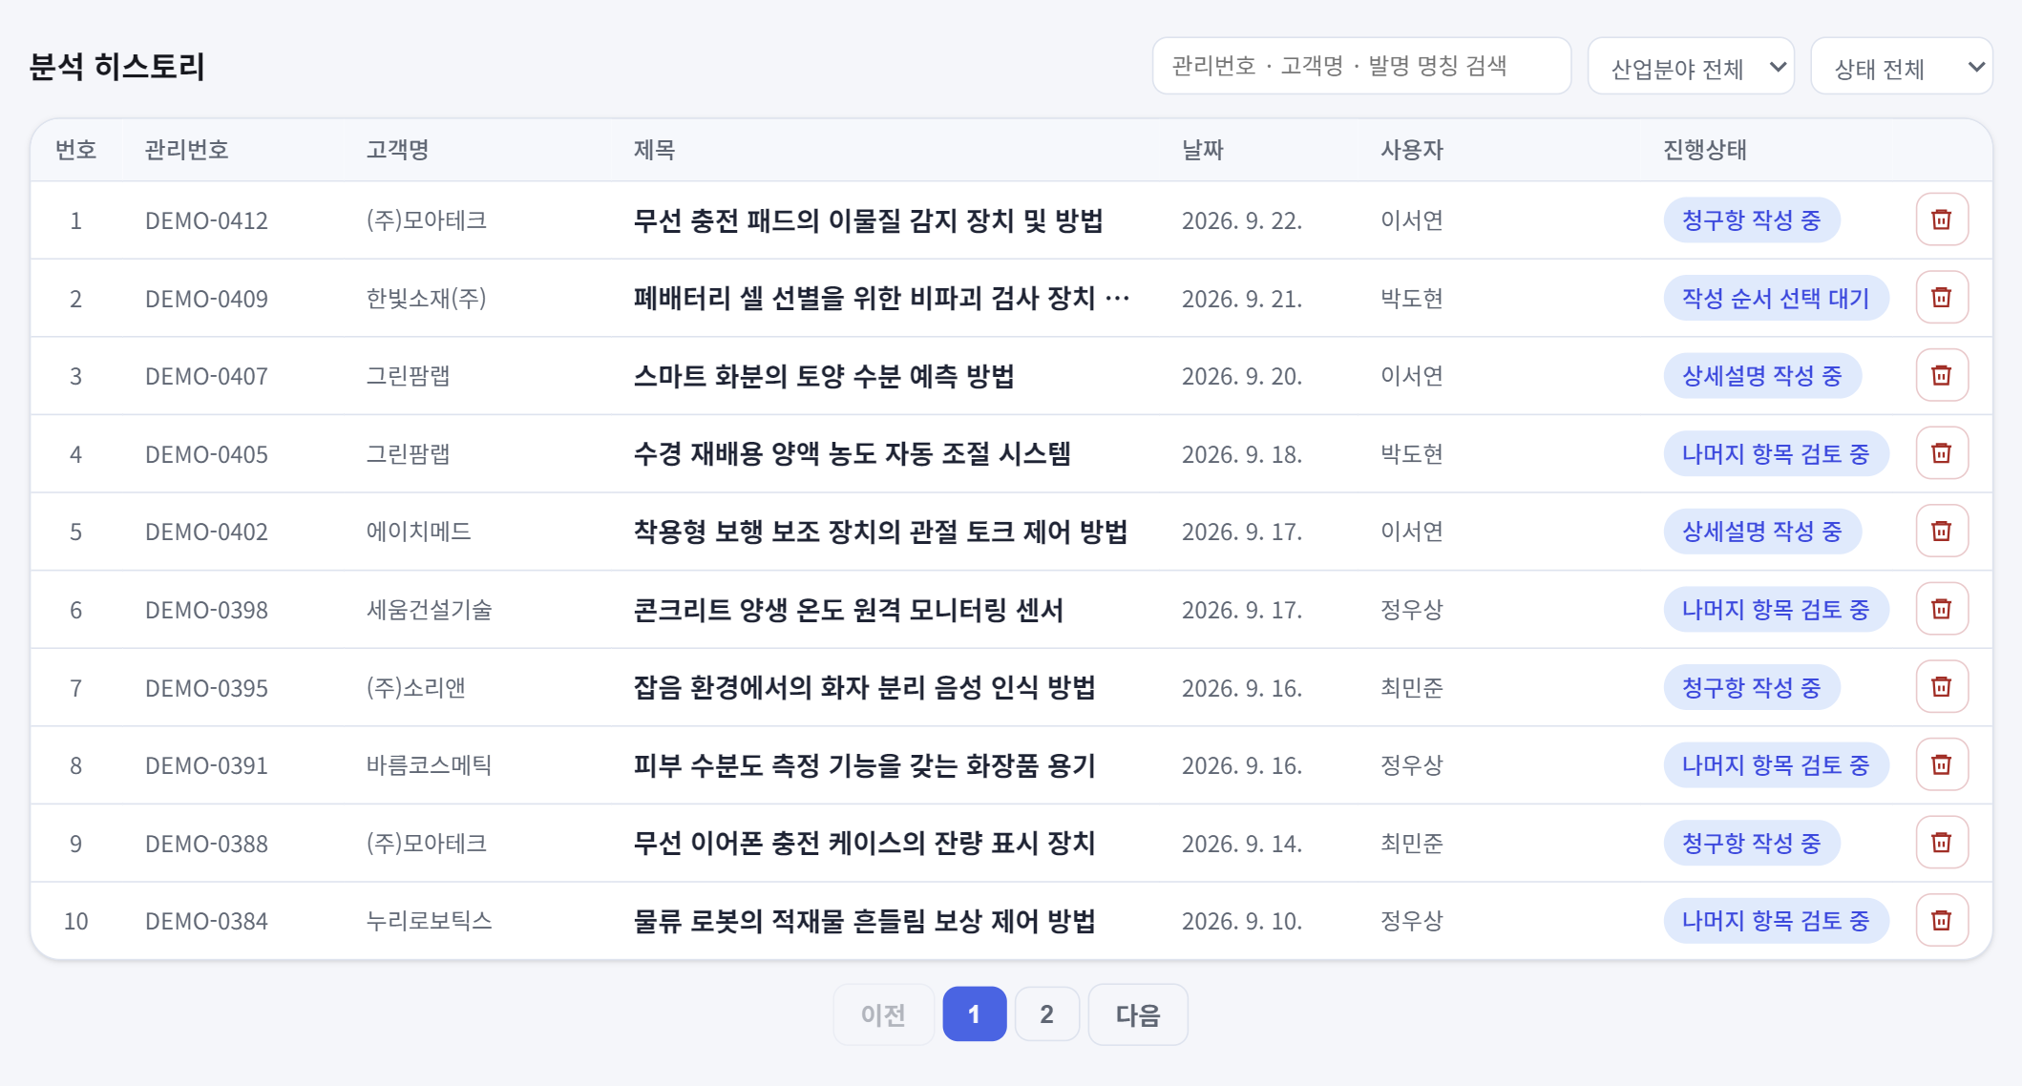Screen dimensions: 2022x1086
Task: Click 청구항 작성 중 badge for DEMO-0388
Action: coord(1752,844)
